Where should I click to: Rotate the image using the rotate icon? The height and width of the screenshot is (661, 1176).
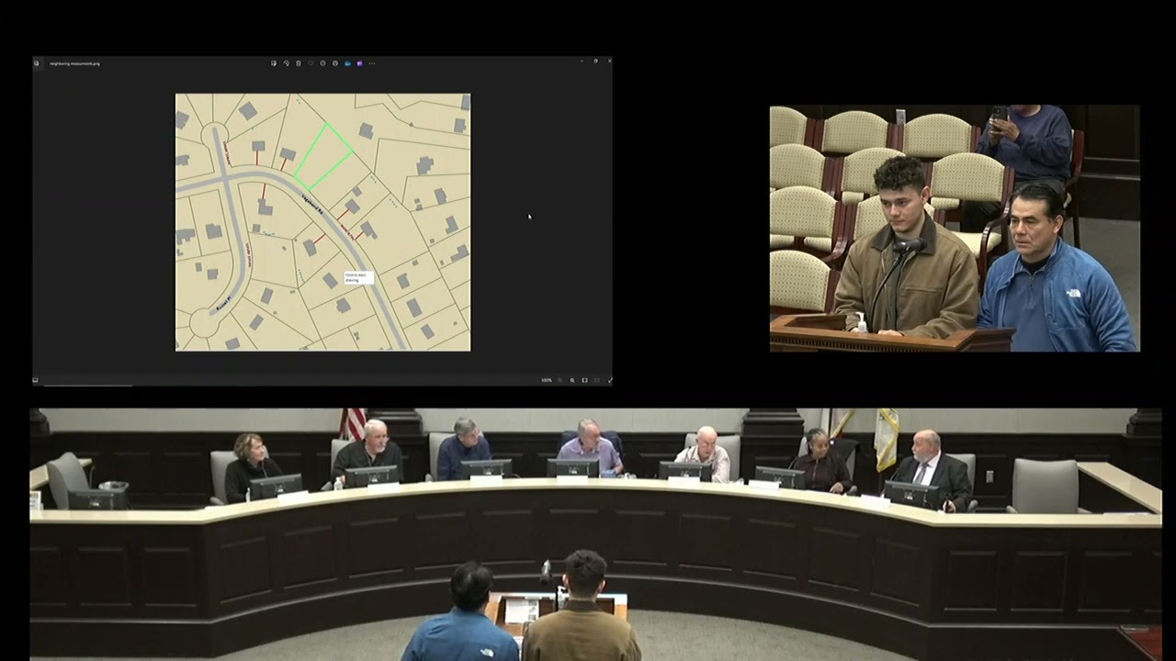pos(287,63)
